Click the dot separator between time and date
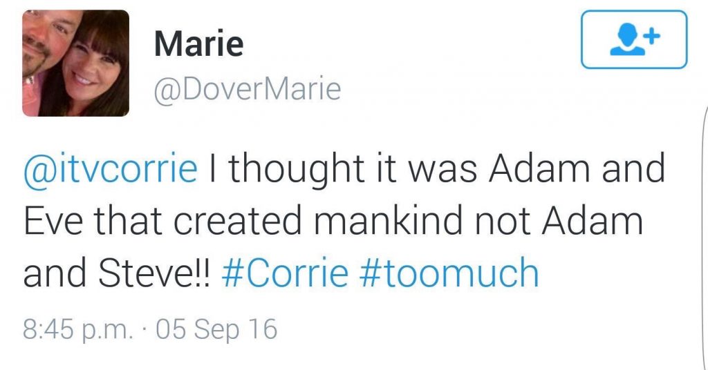The height and width of the screenshot is (370, 708). [x=144, y=329]
